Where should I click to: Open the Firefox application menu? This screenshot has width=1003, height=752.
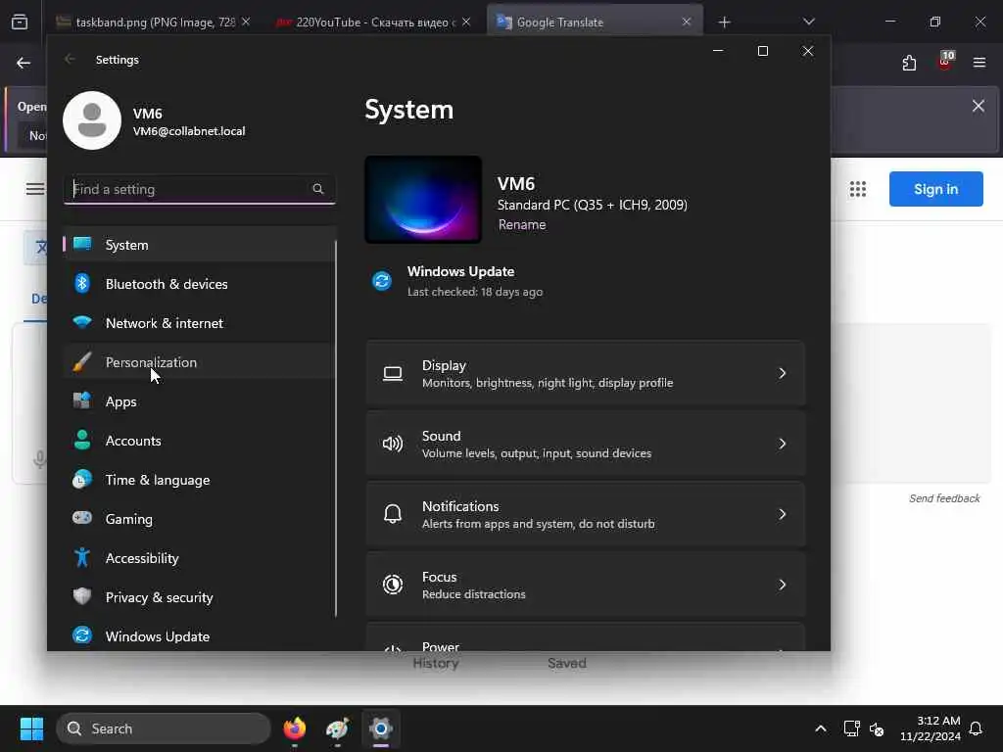[979, 63]
